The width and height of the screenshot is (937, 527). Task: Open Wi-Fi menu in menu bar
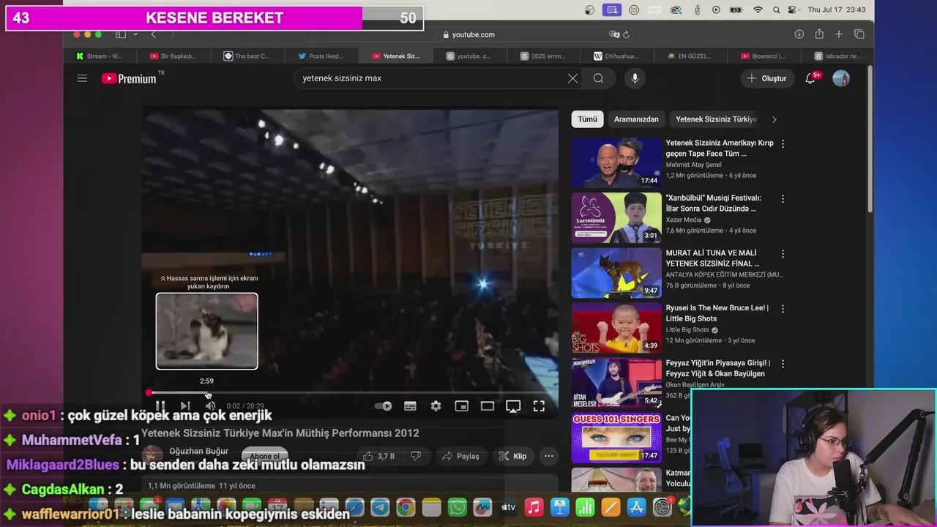[758, 10]
